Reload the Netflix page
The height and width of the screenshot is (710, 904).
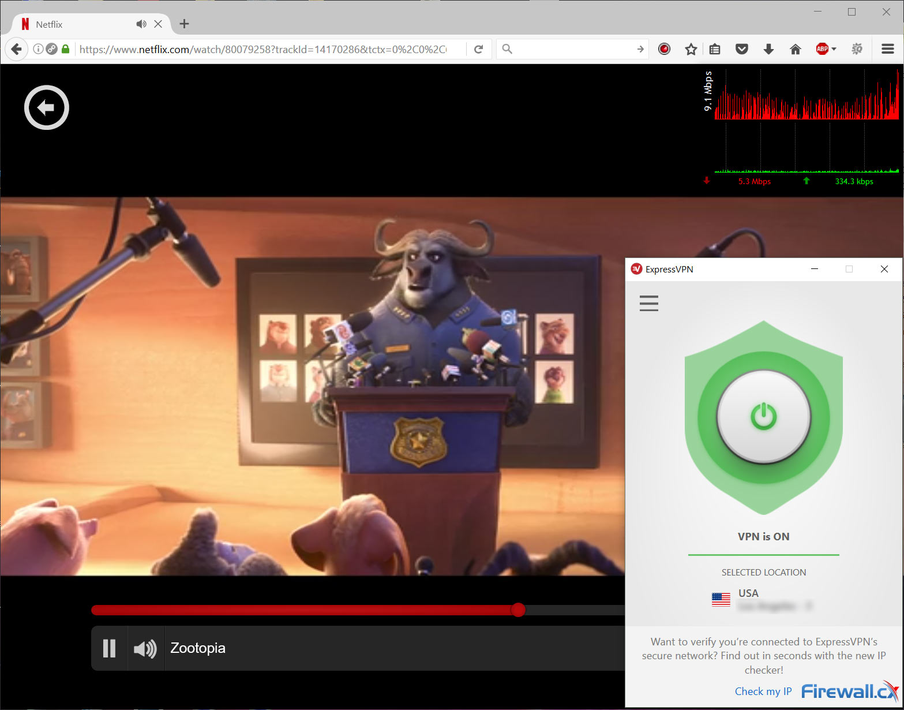[x=478, y=49]
